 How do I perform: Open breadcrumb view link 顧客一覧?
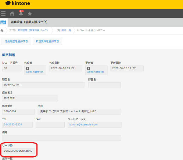[66, 30]
